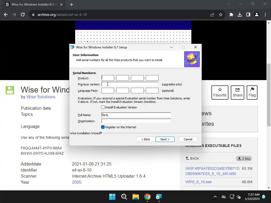The height and width of the screenshot is (203, 271).
Task: Click the green floppy disk software icon
Action: click(x=10, y=90)
